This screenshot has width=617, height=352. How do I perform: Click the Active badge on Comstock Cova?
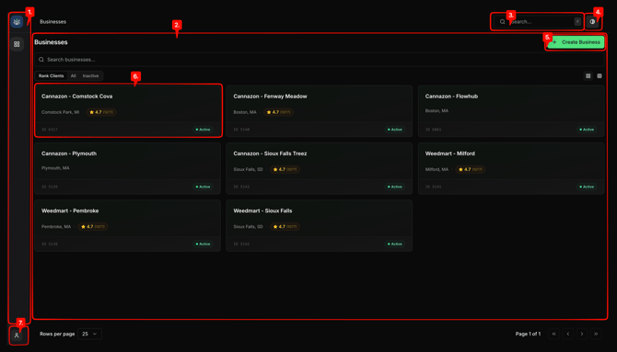click(x=203, y=130)
